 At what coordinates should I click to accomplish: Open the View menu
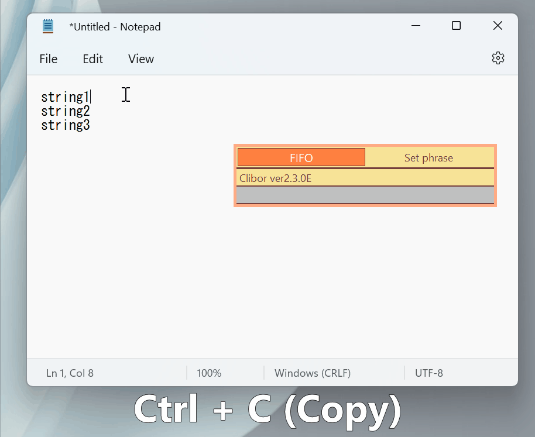141,59
